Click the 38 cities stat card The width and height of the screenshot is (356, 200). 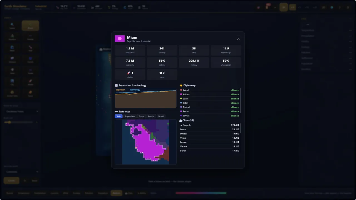click(194, 50)
